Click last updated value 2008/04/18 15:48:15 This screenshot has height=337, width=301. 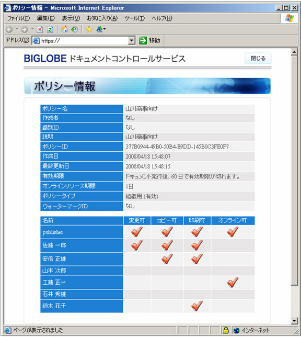(x=148, y=166)
